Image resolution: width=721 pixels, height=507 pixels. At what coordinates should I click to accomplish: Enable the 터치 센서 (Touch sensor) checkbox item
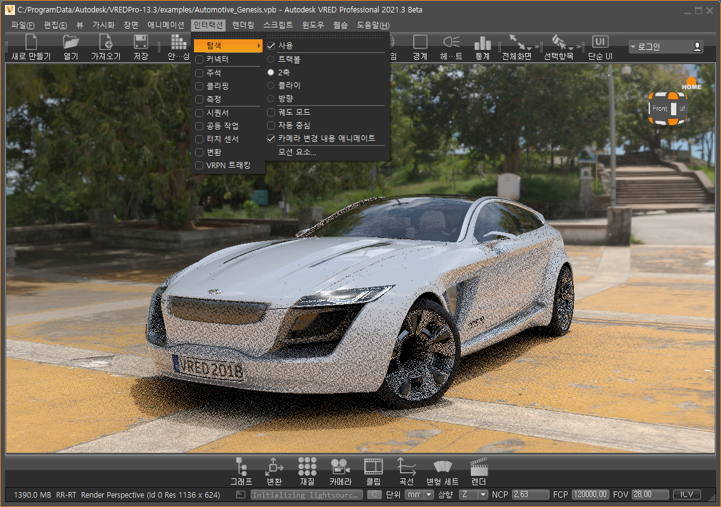click(199, 139)
